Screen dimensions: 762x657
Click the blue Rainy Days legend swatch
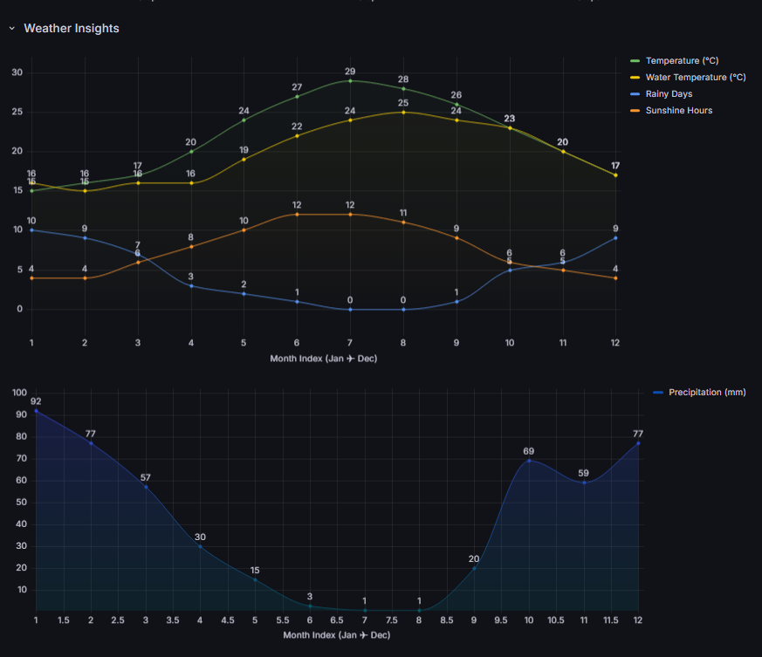pos(635,94)
